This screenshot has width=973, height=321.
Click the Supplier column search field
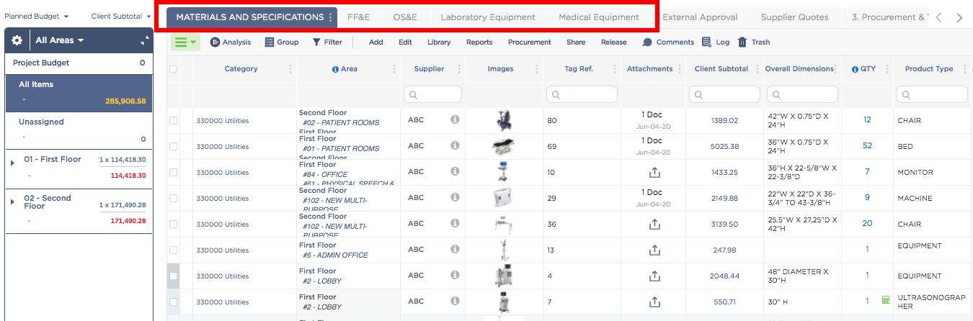[x=432, y=94]
